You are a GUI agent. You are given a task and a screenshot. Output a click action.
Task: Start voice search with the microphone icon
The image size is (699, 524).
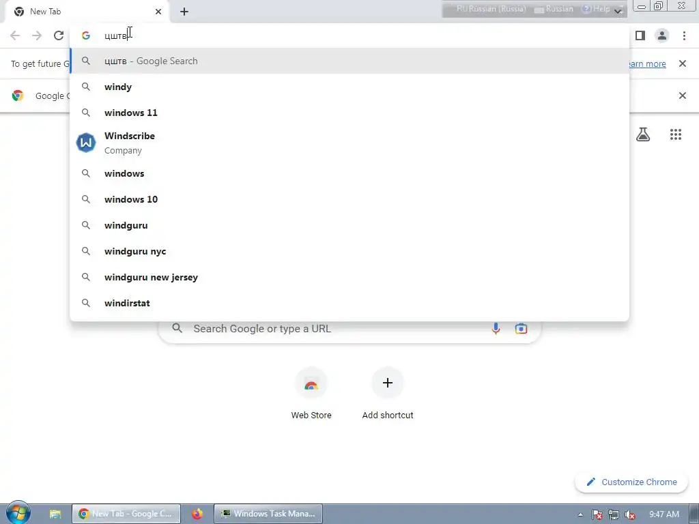click(x=496, y=329)
